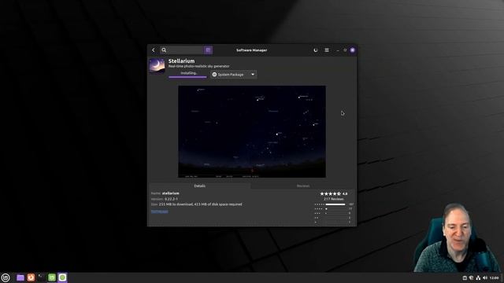The image size is (504, 283).
Task: Click the Stellarium heading title
Action: coord(182,61)
